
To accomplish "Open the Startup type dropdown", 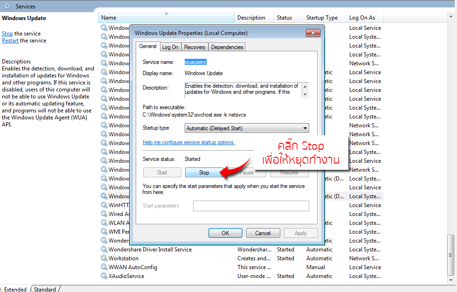I will point(247,128).
